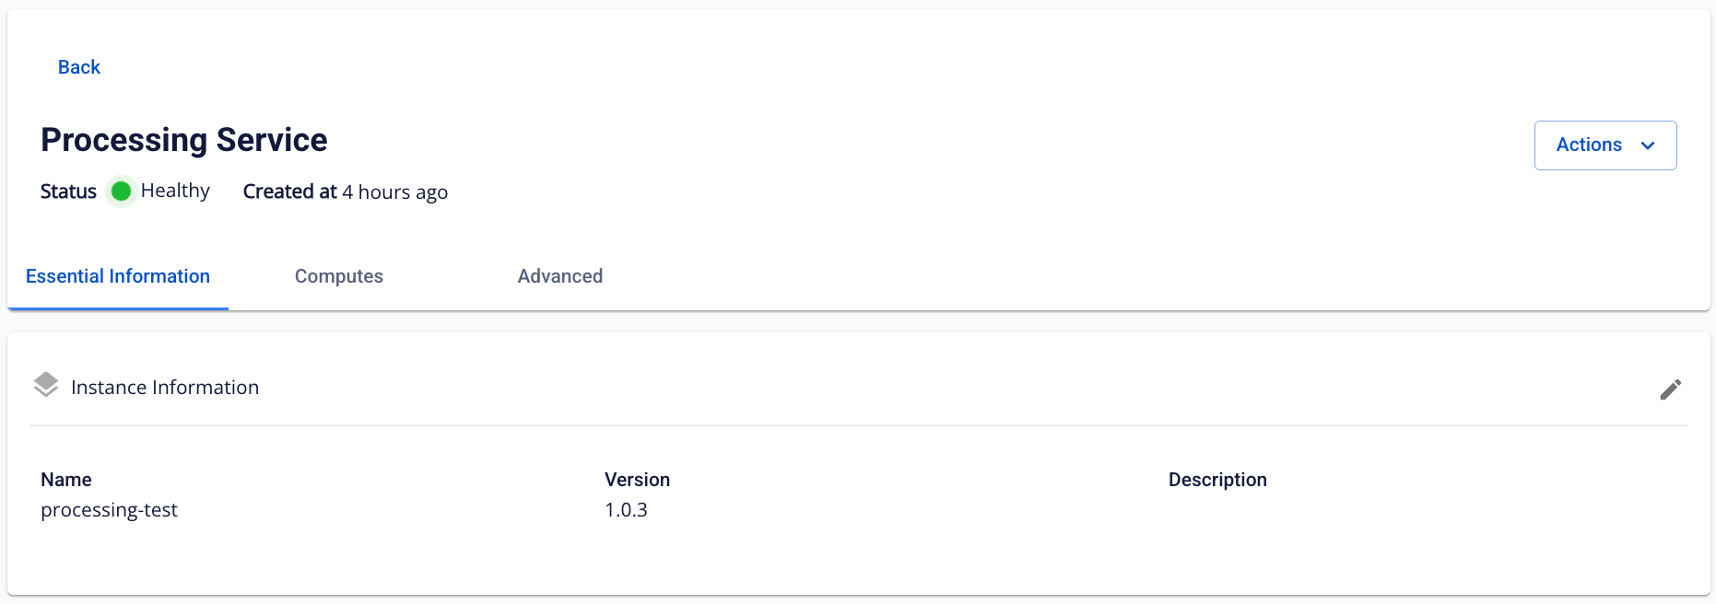Click the layers icon beside Instance Information
Image resolution: width=1716 pixels, height=604 pixels.
coord(46,385)
